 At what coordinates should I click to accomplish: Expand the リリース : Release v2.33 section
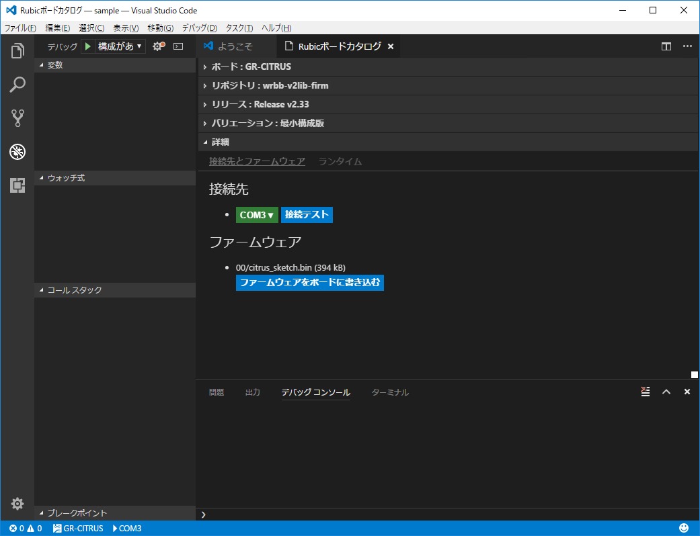448,104
